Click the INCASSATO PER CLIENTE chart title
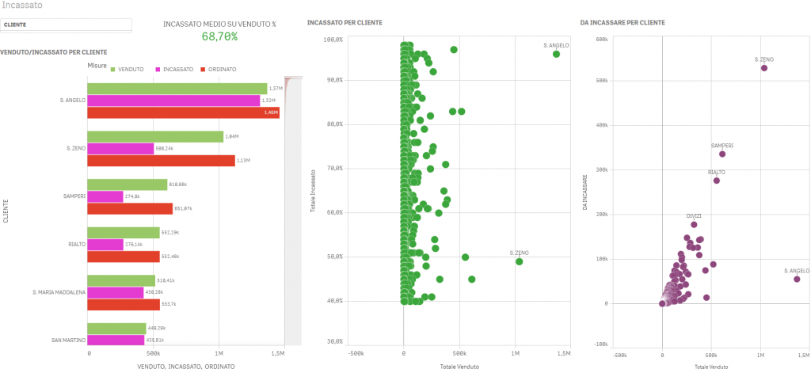Screen dimensions: 811x373 point(345,22)
